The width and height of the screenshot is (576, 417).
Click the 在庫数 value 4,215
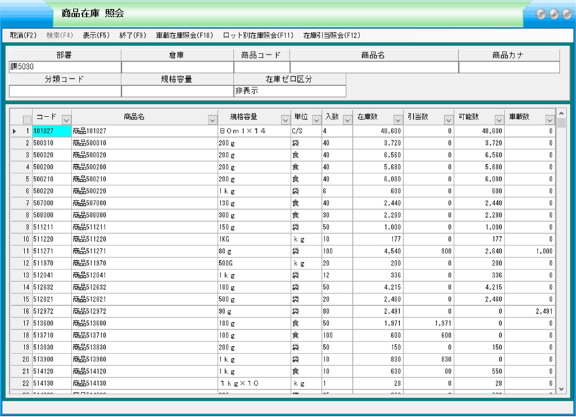pos(393,287)
